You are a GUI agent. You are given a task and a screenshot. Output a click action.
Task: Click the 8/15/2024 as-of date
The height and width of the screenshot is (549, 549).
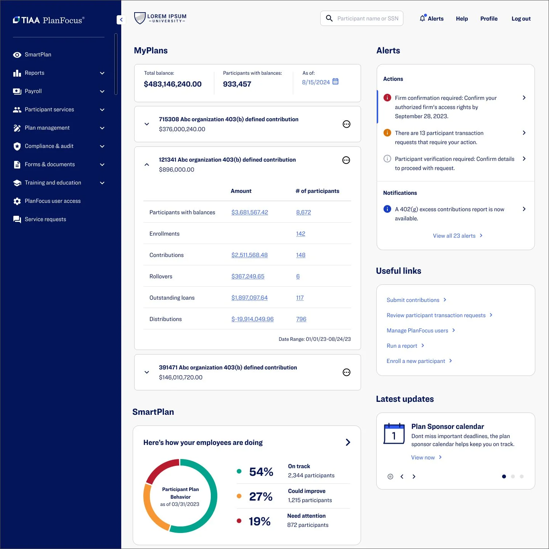316,82
